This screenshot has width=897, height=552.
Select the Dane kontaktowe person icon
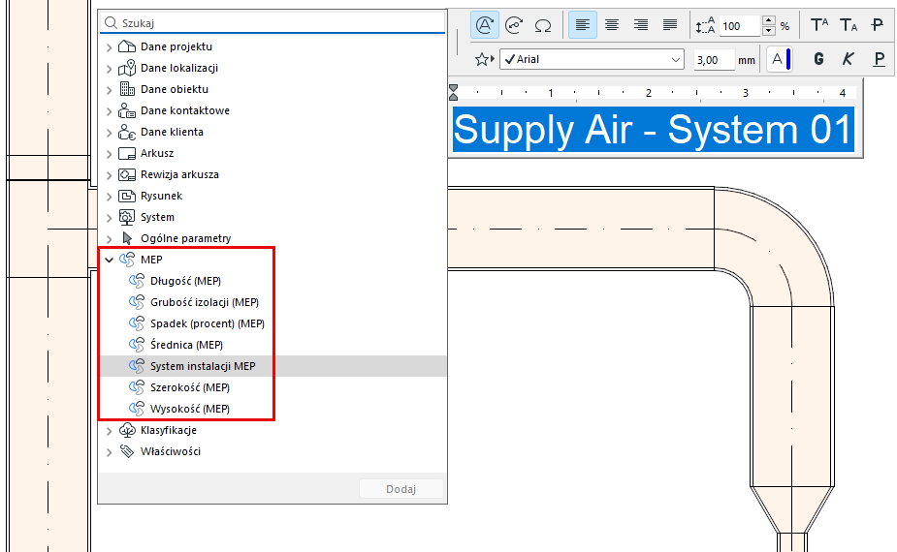click(126, 110)
